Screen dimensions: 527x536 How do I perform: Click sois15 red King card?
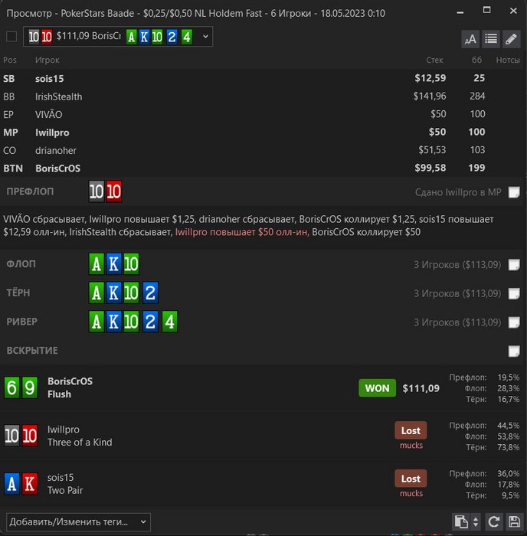30,484
